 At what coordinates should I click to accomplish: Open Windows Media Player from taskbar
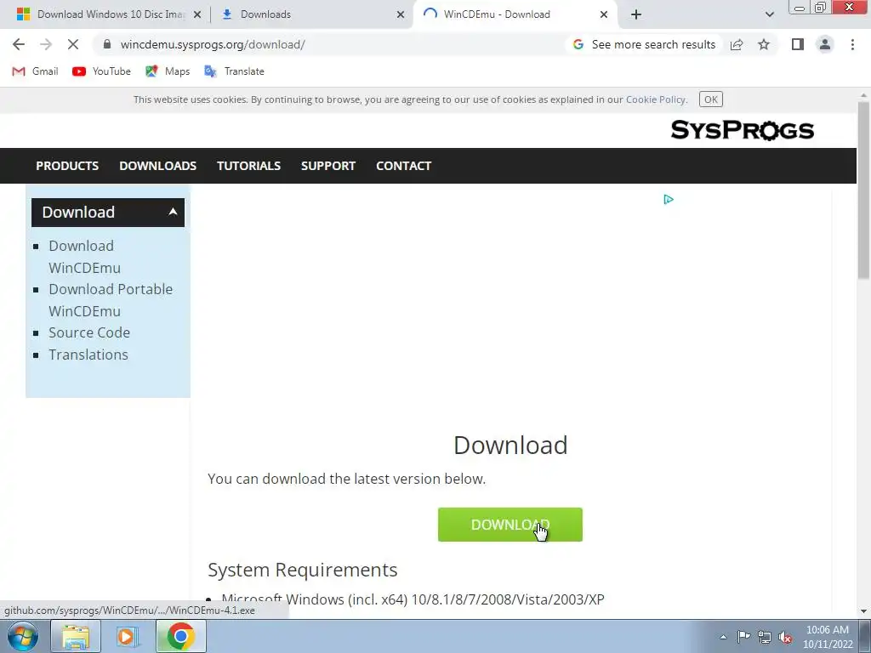point(128,636)
